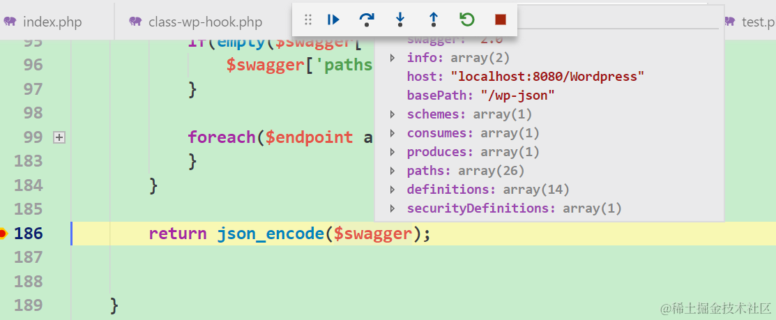Grab the debug toolbar drag handle
Image resolution: width=776 pixels, height=320 pixels.
[x=308, y=20]
